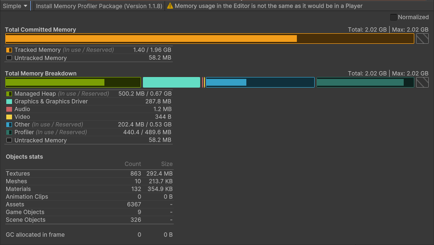Viewport: 434px width, 245px height.
Task: Select the Scene Objects stats row
Action: coord(89,220)
